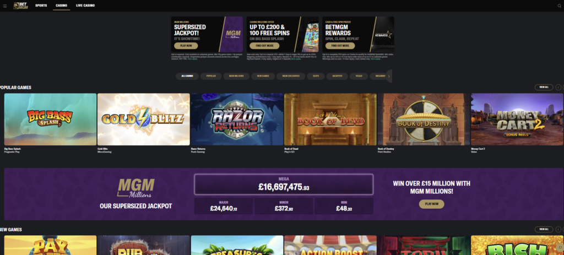
Task: Switch to the Live Casino tab
Action: click(85, 6)
